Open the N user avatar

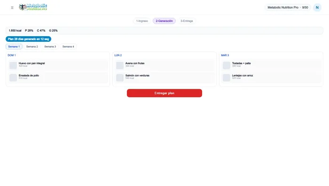click(x=317, y=8)
